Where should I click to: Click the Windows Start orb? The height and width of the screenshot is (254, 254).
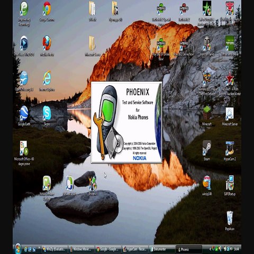point(17,249)
